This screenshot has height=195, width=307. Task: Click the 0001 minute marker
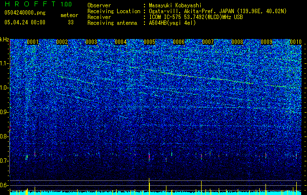coord(33,42)
